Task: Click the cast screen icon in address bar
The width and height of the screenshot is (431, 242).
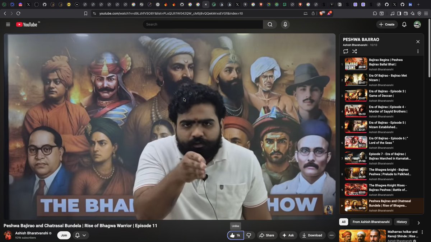Action: tap(306, 13)
